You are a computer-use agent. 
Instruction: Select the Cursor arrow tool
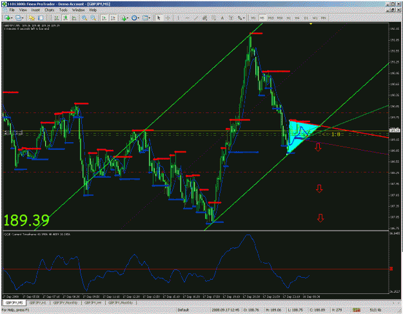(159, 18)
